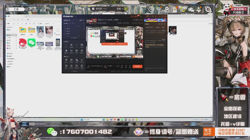Image resolution: width=250 pixels, height=140 pixels.
Task: Open Home in File Explorer sidebar
Action: tap(9, 27)
